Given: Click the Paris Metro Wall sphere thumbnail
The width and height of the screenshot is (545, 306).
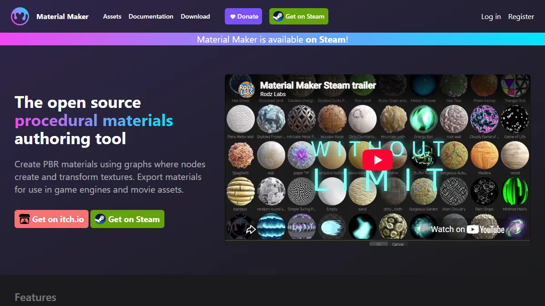Looking at the screenshot, I should click(241, 119).
